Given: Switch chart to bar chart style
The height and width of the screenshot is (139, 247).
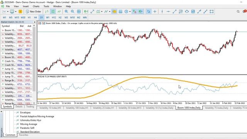Looking at the screenshot, I should [47, 12].
